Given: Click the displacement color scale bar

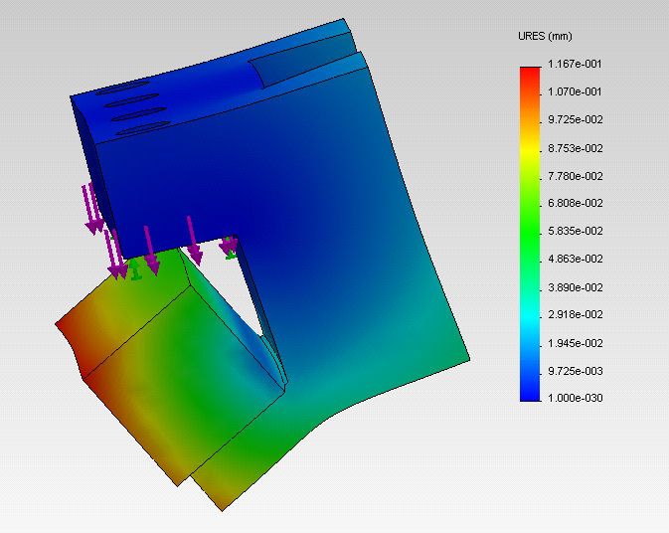Looking at the screenshot, I should (x=530, y=234).
